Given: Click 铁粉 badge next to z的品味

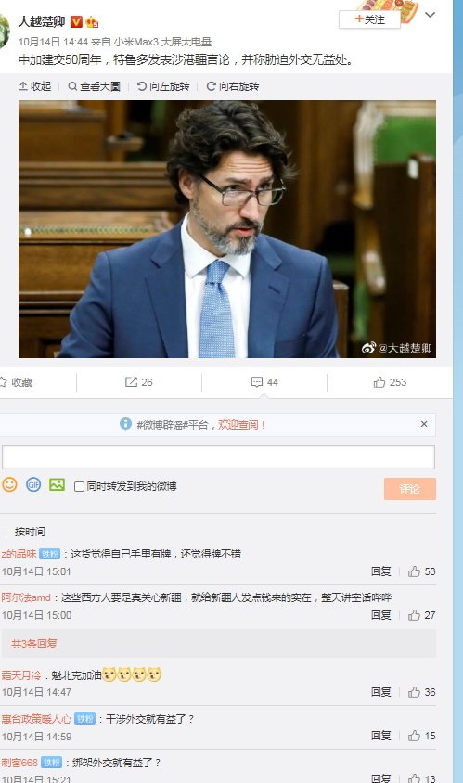Looking at the screenshot, I should click(49, 554).
